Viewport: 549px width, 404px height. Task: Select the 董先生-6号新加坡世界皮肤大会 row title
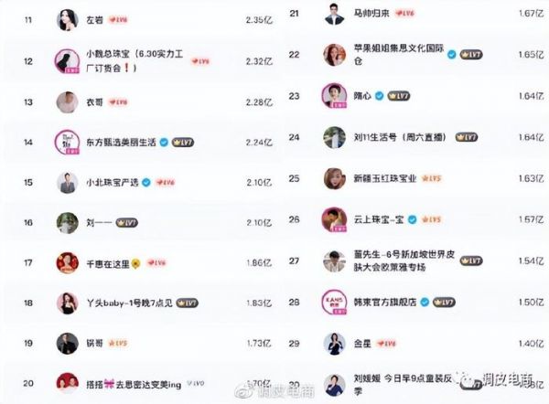click(404, 260)
